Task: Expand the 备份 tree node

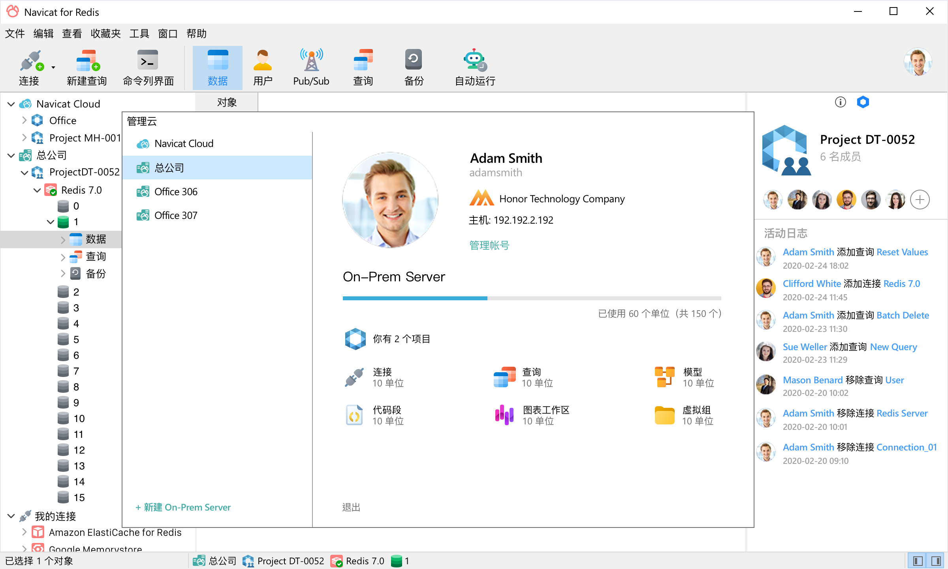Action: click(x=63, y=273)
